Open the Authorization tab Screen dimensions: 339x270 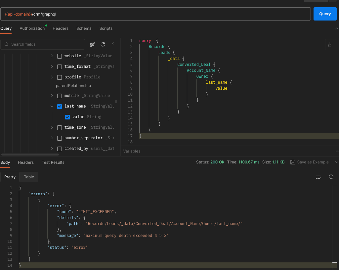point(32,28)
